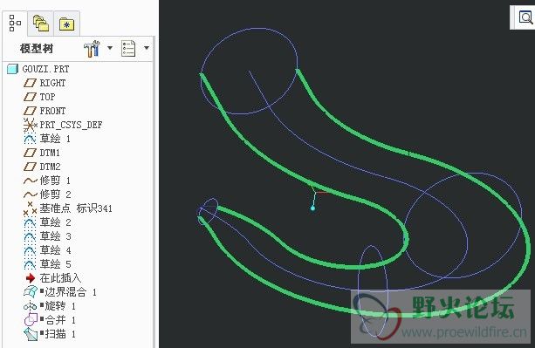The height and width of the screenshot is (348, 535).
Task: Select the GOUZI.PRT root part
Action: click(x=38, y=69)
